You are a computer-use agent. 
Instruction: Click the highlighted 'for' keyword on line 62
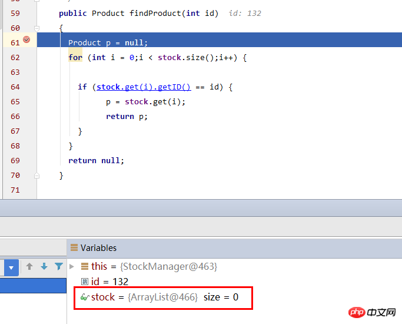coord(75,57)
